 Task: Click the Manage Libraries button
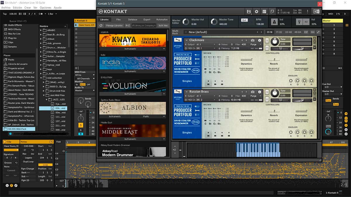(x=114, y=25)
